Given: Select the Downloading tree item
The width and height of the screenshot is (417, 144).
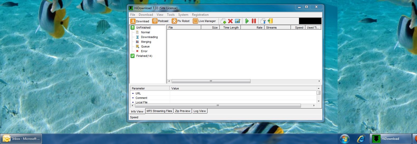Looking at the screenshot, I should pyautogui.click(x=149, y=37).
